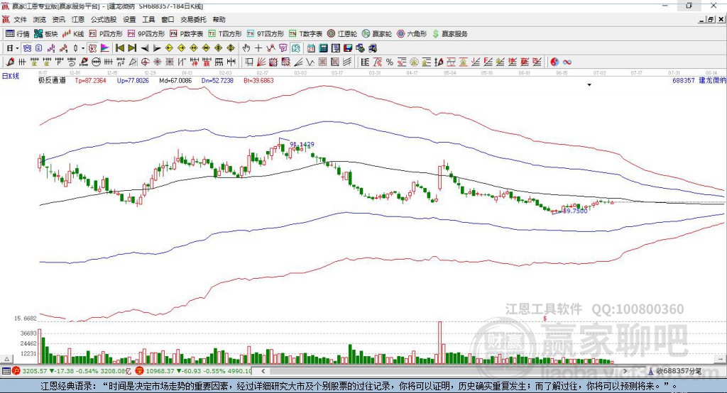Open the 9T四方形 tool
Viewport: 727px width, 393px height.
tap(266, 34)
